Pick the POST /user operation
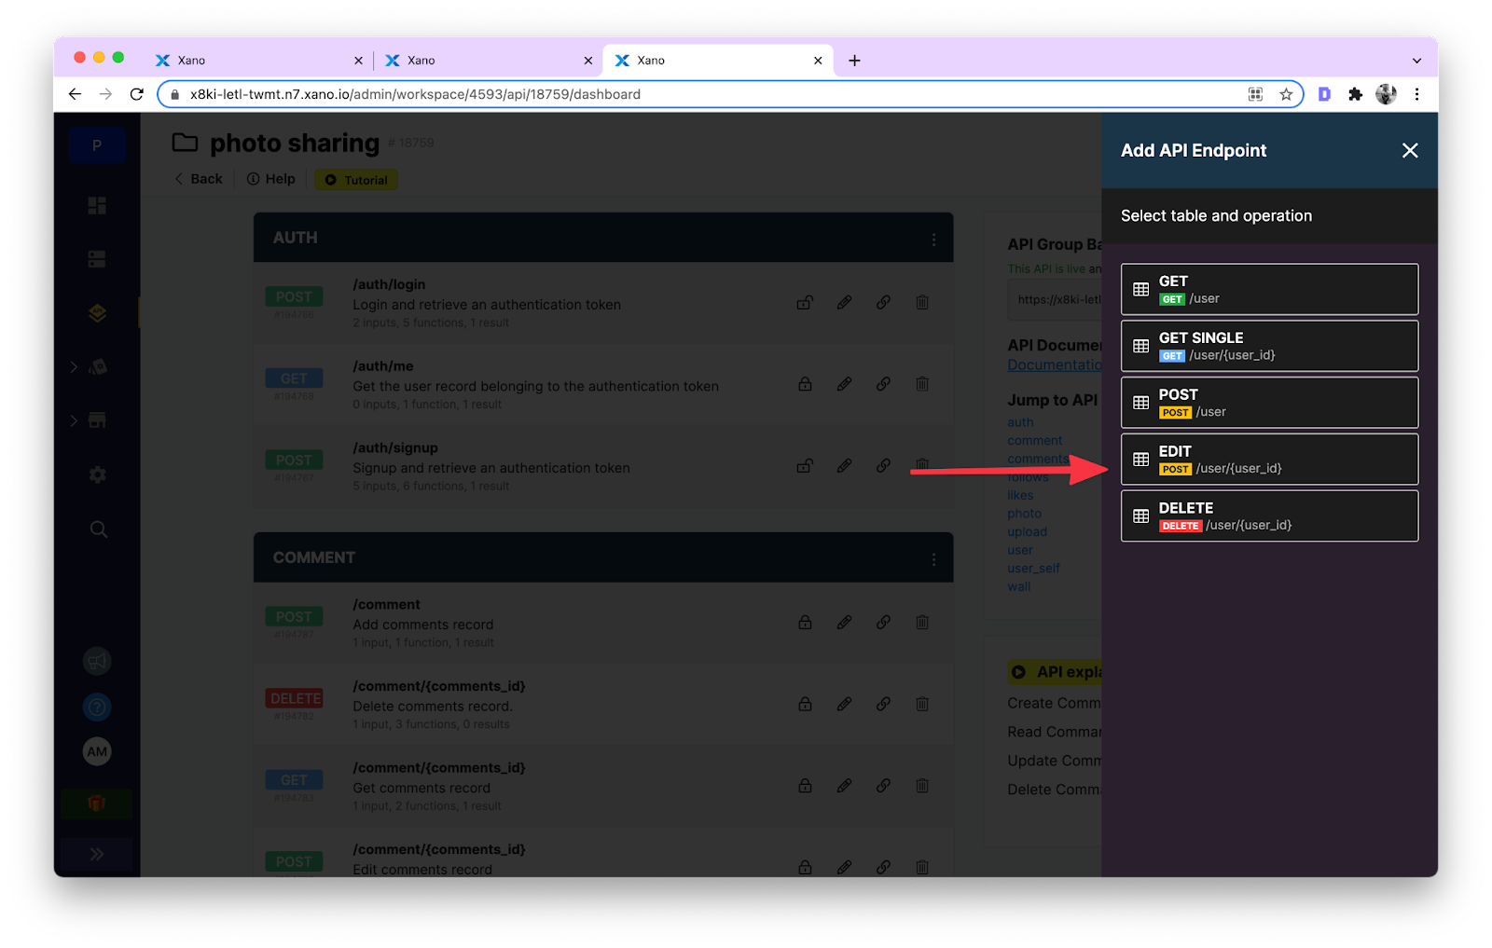Screen dimensions: 1492x948 point(1268,403)
